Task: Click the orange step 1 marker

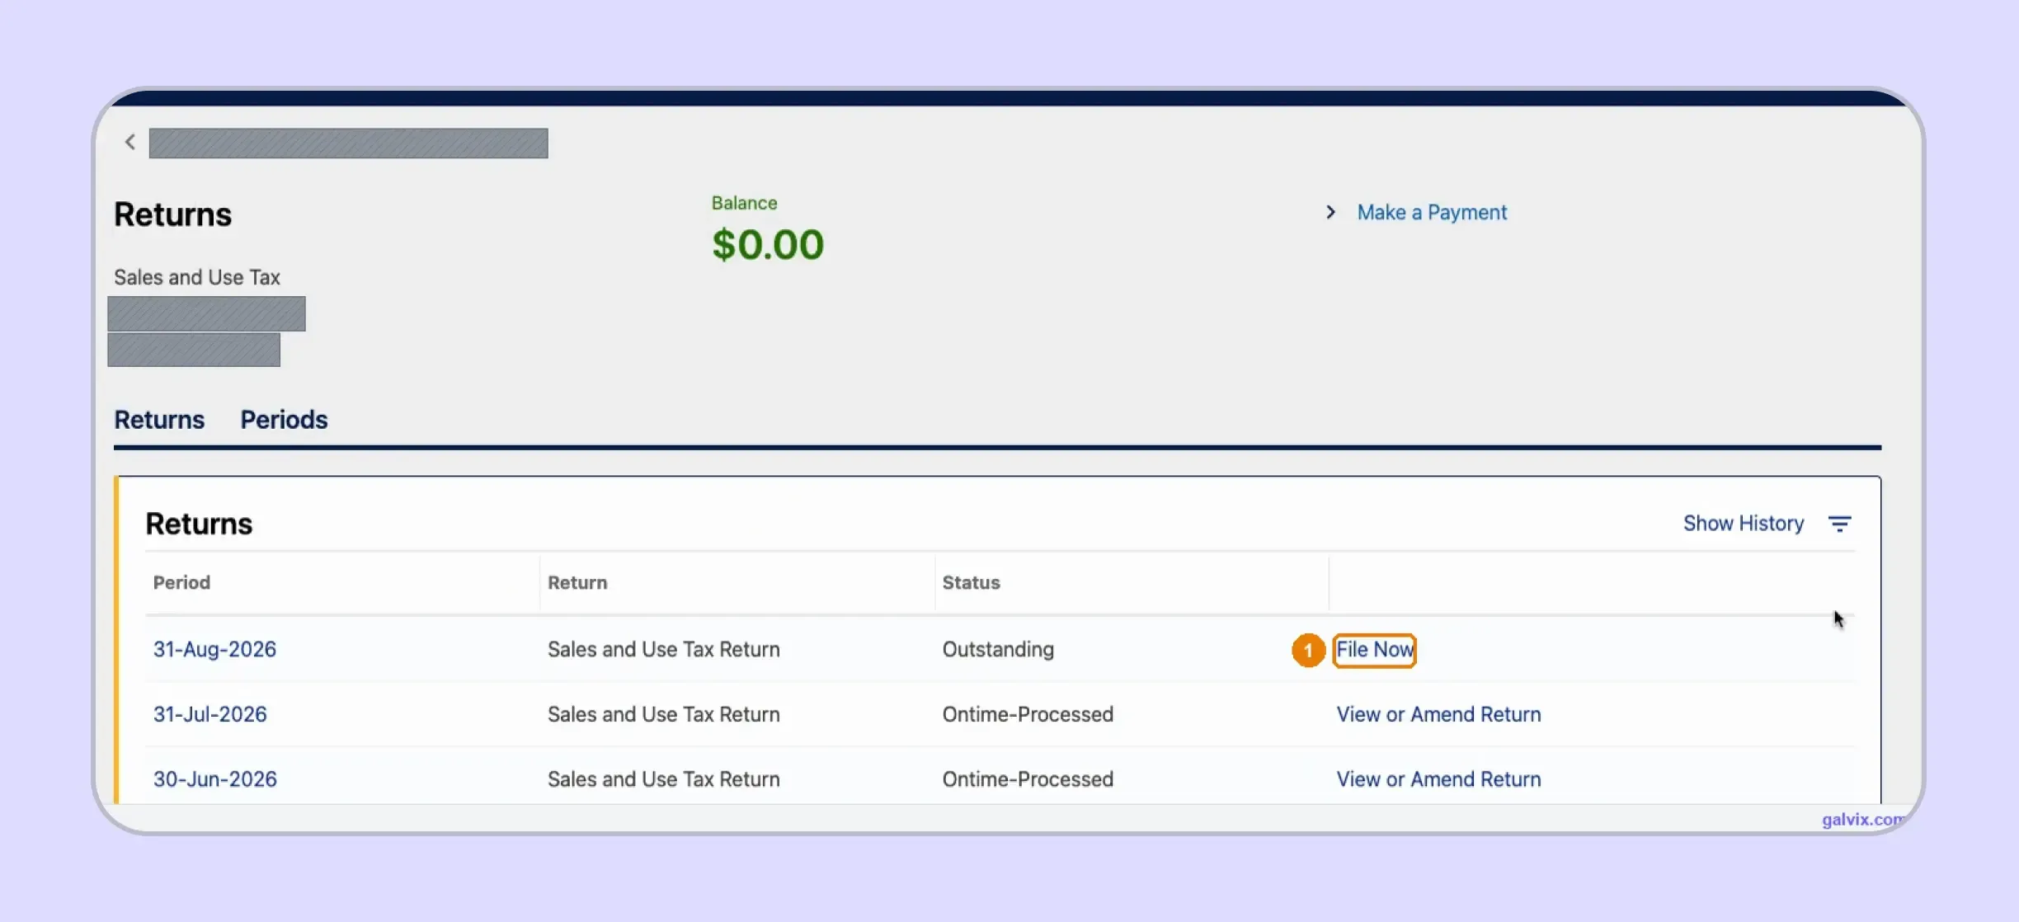Action: point(1308,650)
